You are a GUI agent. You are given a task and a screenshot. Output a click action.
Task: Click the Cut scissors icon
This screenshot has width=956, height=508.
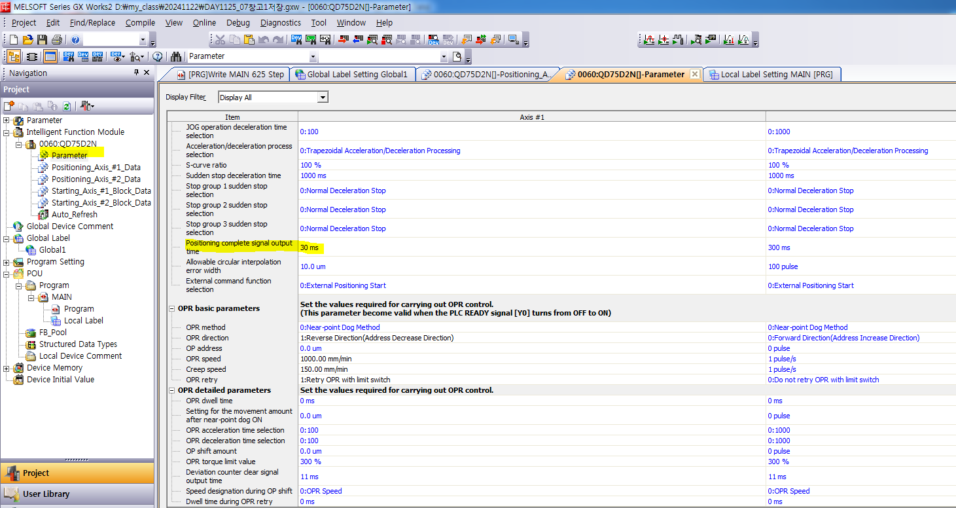click(220, 40)
